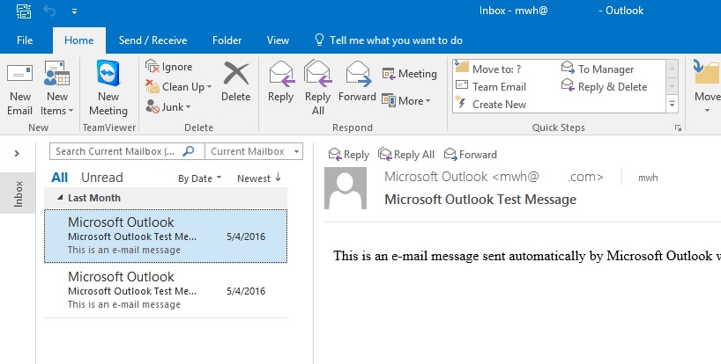This screenshot has width=721, height=364.
Task: Switch to the Home tab
Action: [79, 40]
